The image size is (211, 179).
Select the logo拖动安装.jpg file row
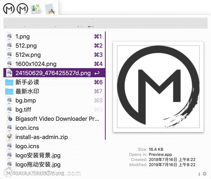point(54,165)
